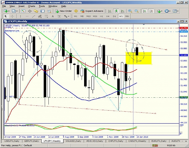Select the Equidistant Channel tool
Screen dimensions: 189x148
[40, 16]
